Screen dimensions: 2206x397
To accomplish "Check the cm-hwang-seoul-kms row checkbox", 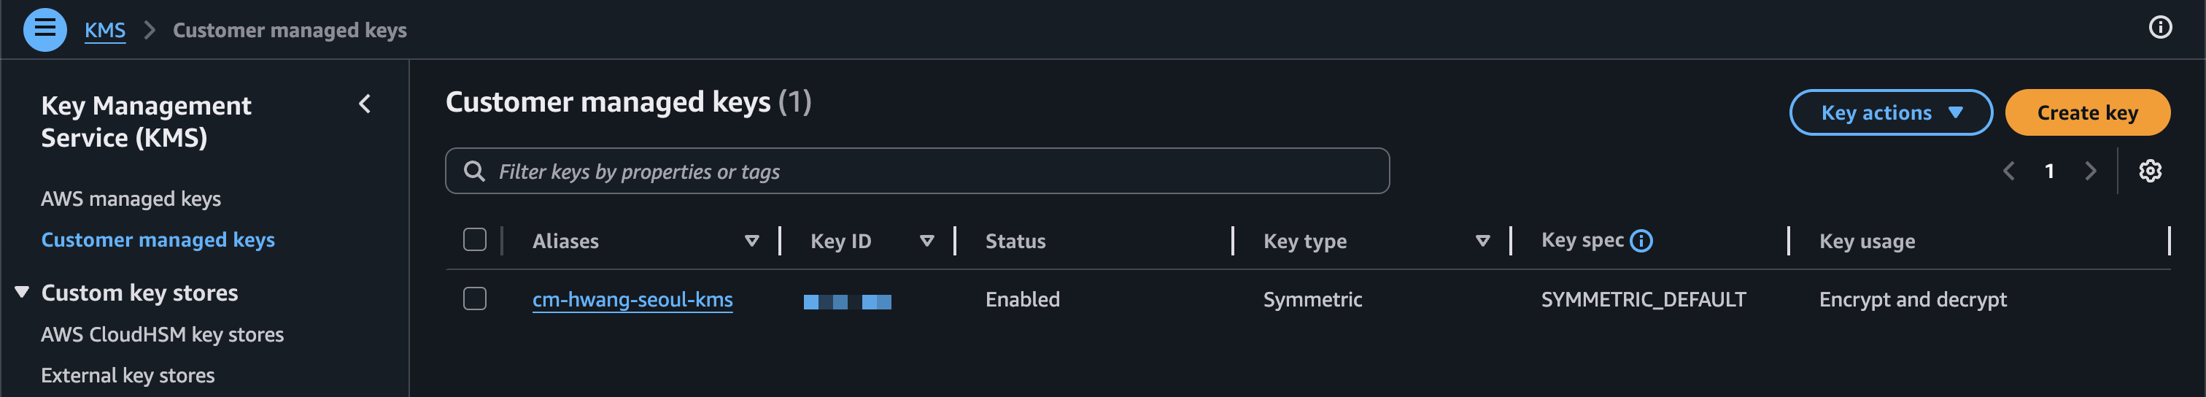I will pyautogui.click(x=474, y=298).
